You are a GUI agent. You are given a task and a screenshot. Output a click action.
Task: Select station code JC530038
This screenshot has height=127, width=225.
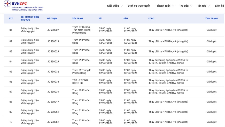(x=53, y=82)
